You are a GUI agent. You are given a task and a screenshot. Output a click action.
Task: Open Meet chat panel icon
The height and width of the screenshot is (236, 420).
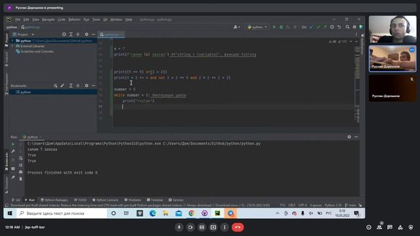click(390, 227)
